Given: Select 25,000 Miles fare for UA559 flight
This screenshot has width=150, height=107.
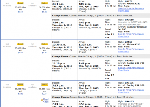Looking at the screenshot, I should point(20,44).
